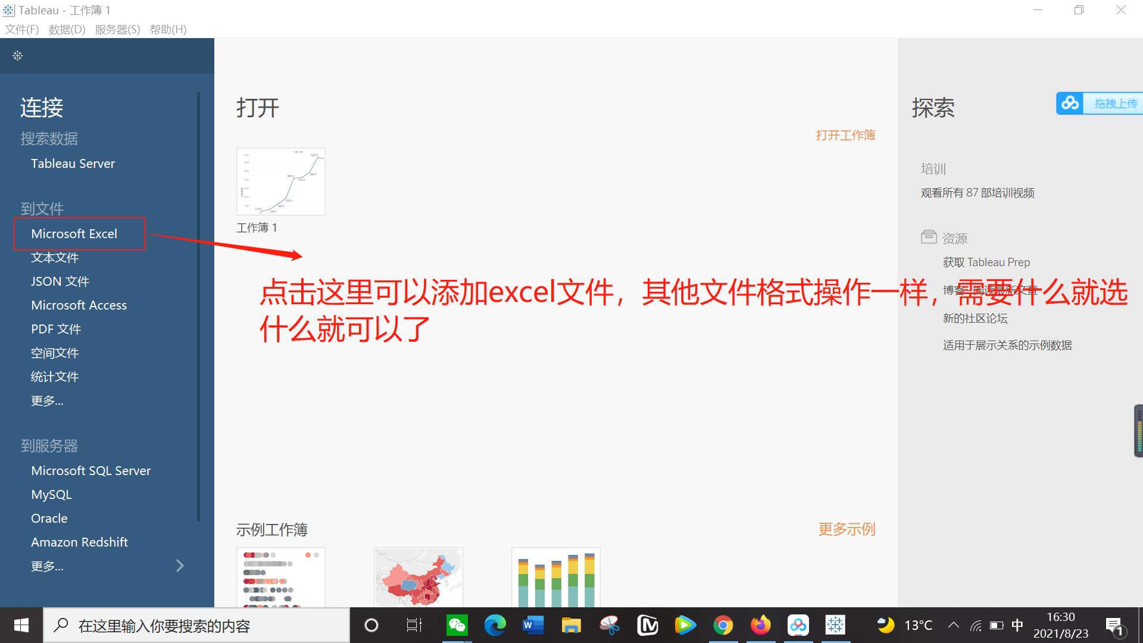Open WeChat from the taskbar
Image resolution: width=1143 pixels, height=643 pixels.
pyautogui.click(x=457, y=625)
